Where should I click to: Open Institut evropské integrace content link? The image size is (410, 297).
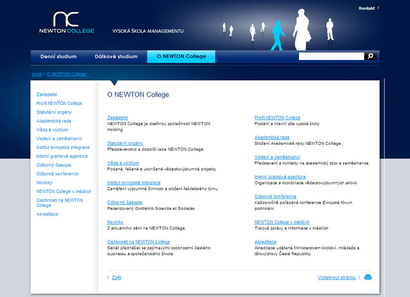134,182
